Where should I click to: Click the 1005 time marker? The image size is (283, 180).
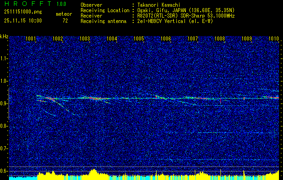(x=139, y=39)
